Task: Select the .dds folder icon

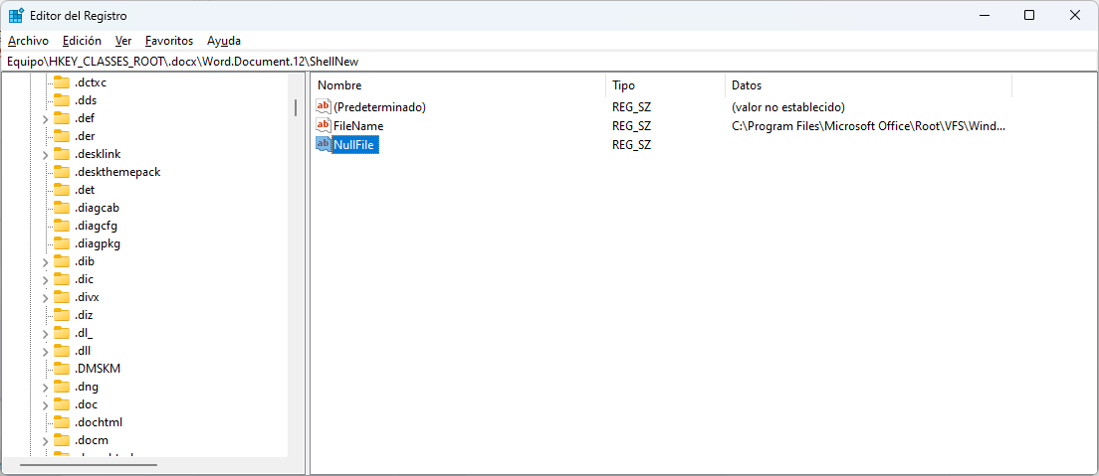Action: [63, 100]
